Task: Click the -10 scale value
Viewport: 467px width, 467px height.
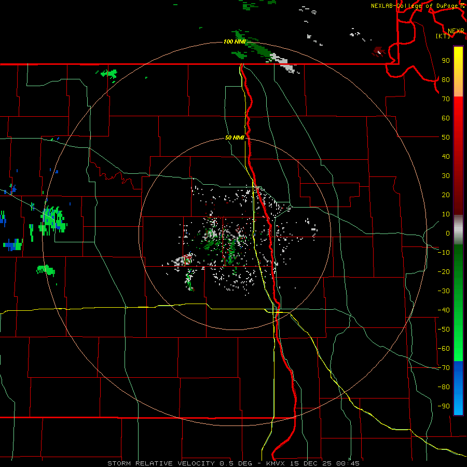Action: (x=444, y=253)
